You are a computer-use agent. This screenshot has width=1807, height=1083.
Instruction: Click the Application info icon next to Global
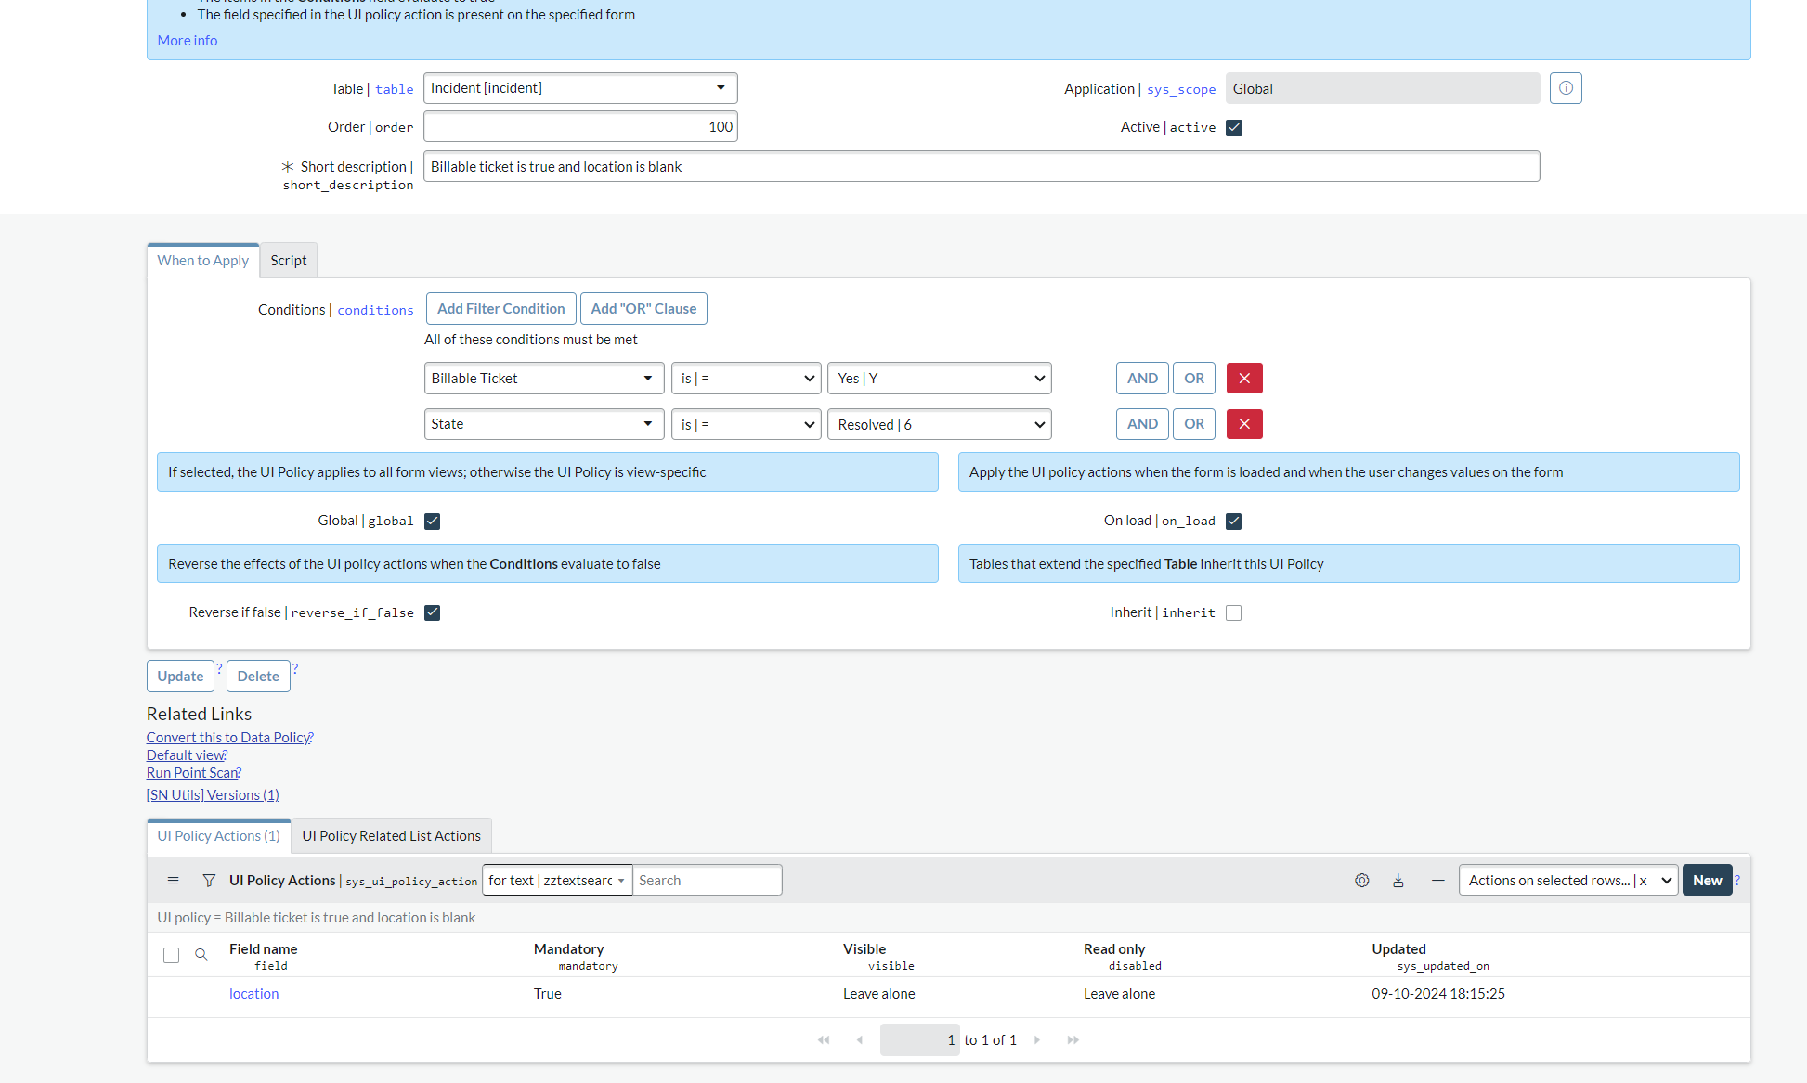1566,88
